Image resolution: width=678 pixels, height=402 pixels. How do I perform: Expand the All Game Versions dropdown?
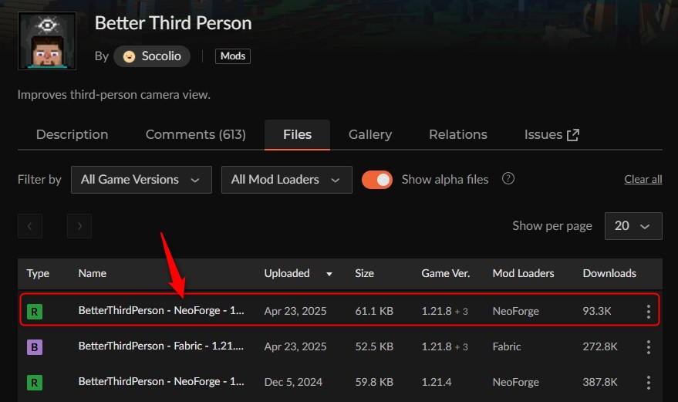(141, 180)
